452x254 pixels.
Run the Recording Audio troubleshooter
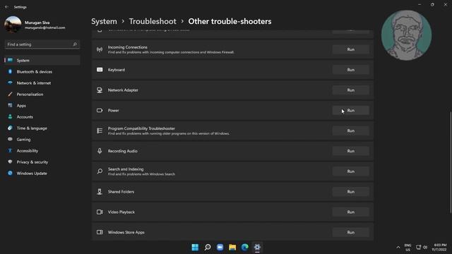(350, 151)
